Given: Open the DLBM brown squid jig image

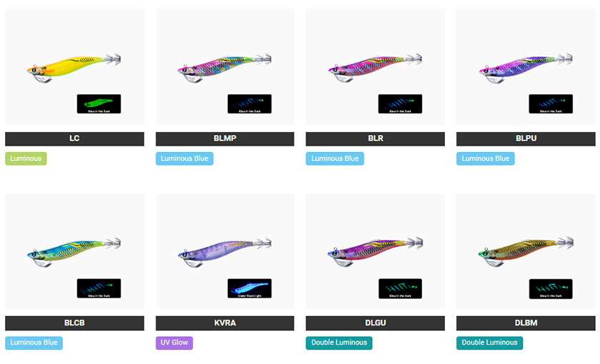Looking at the screenshot, I should point(526,251).
